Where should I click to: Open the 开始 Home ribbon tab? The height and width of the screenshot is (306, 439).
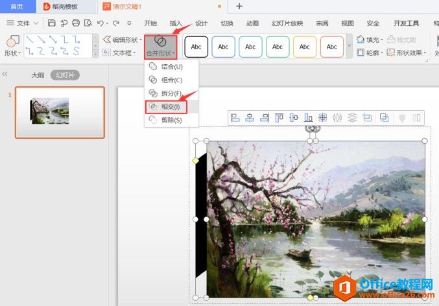tap(150, 23)
